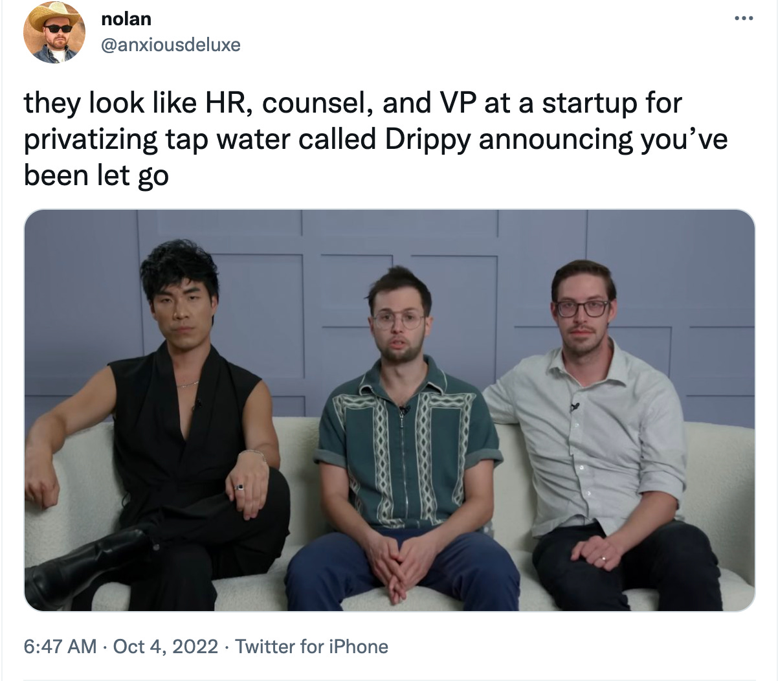This screenshot has height=681, width=778.
Task: Click the ring on the left man's hand
Action: 240,486
